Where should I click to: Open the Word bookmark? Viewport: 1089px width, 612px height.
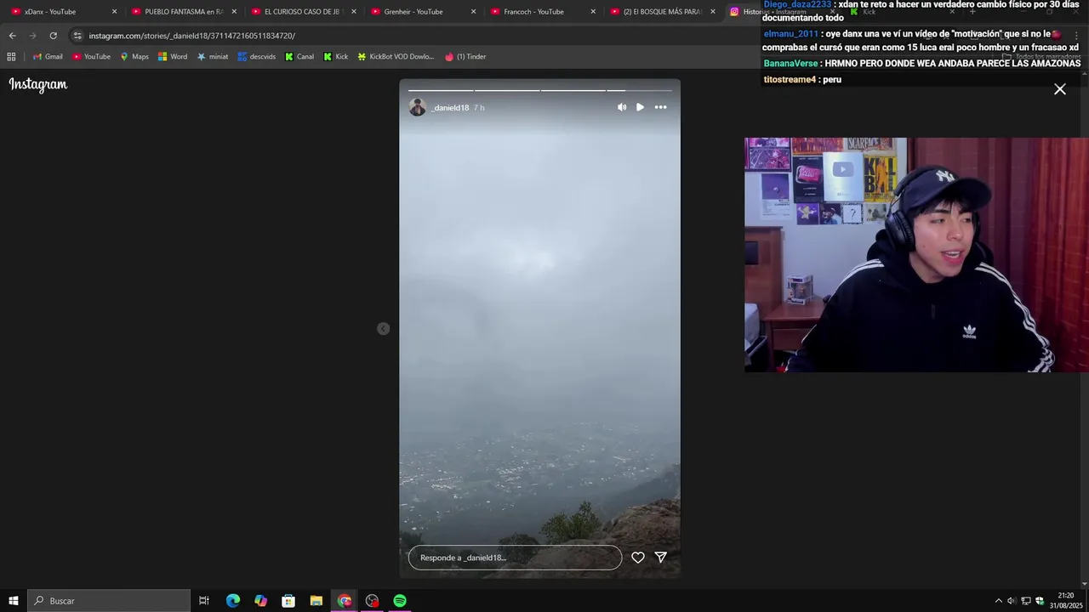[x=173, y=57]
